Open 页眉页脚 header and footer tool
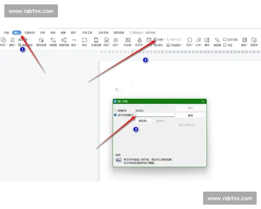Viewport: 261px width, 209px height. pos(96,40)
